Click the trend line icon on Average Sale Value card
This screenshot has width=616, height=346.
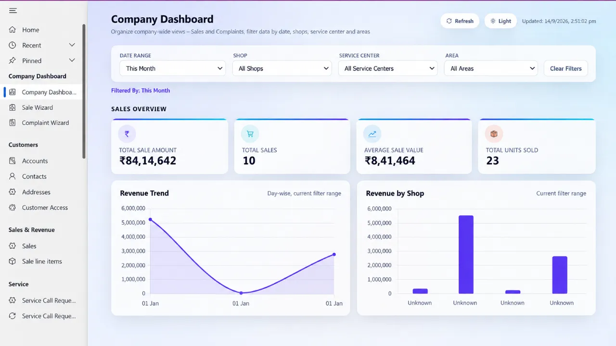tap(372, 134)
